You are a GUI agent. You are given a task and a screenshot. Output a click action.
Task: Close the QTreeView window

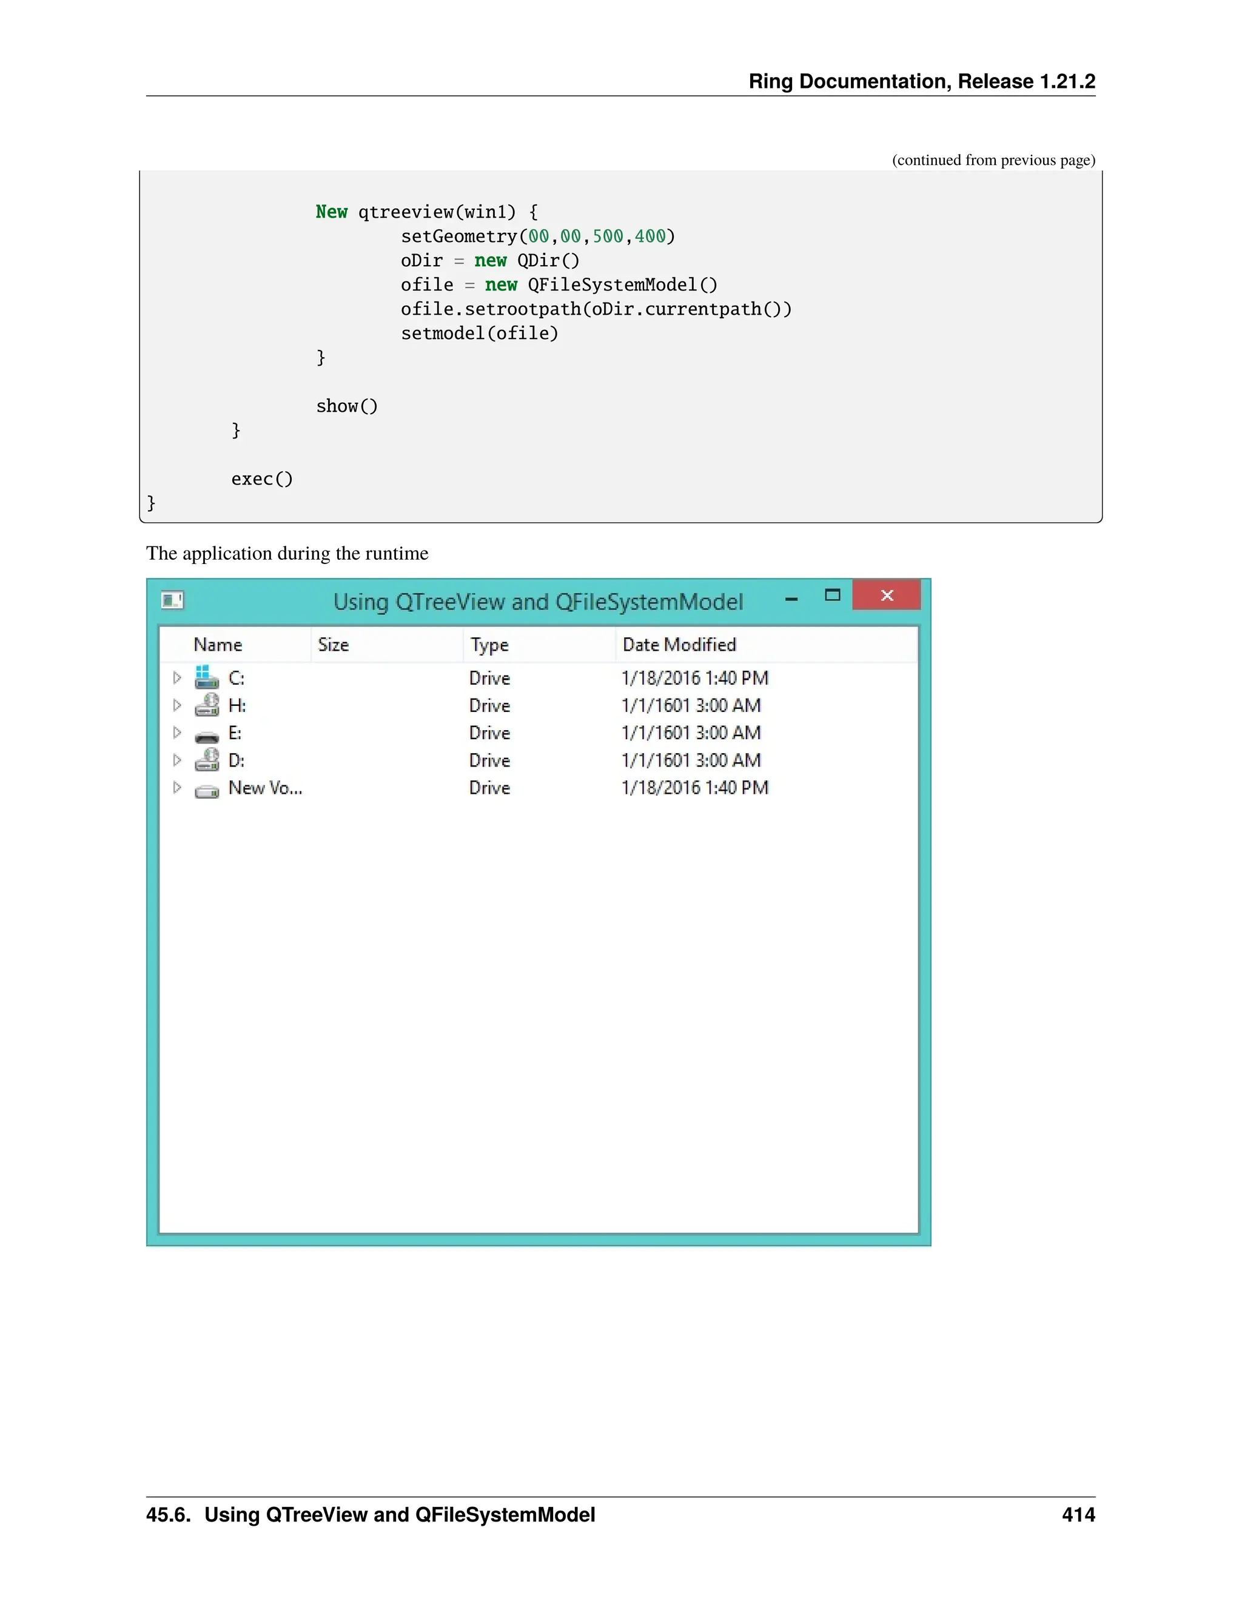[887, 595]
